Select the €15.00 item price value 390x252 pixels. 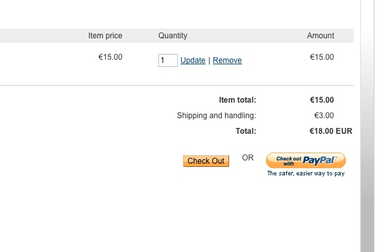tap(110, 57)
